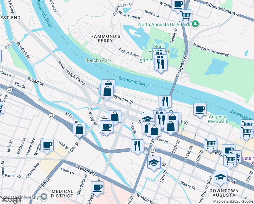
Task: Select the front shopping bag marker near Reynolds St
Action: pos(107,92)
